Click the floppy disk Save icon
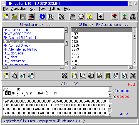The height and width of the screenshot is (125, 139). click(x=23, y=16)
